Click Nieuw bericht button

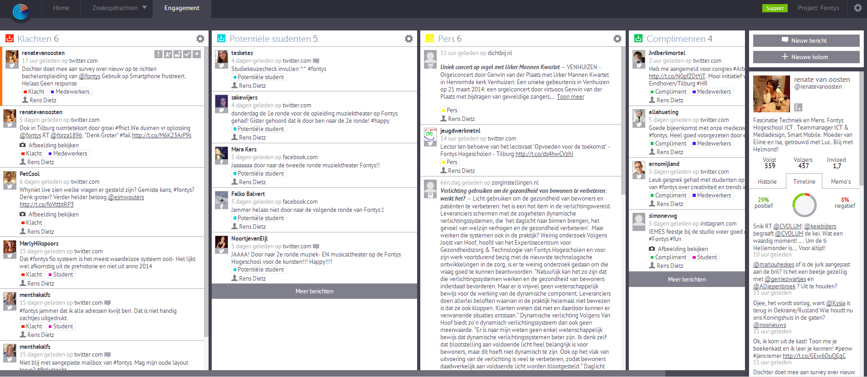[806, 40]
